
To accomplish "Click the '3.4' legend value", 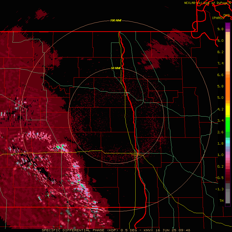I will 220,121.
